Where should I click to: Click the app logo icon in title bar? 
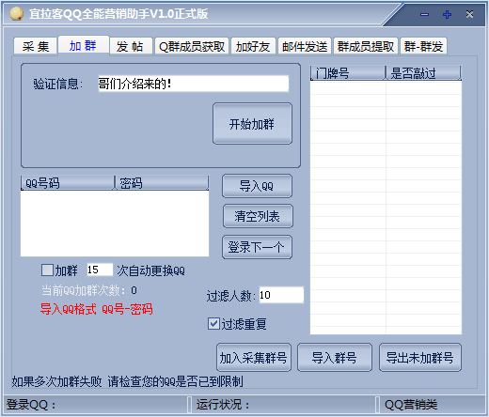(x=17, y=14)
